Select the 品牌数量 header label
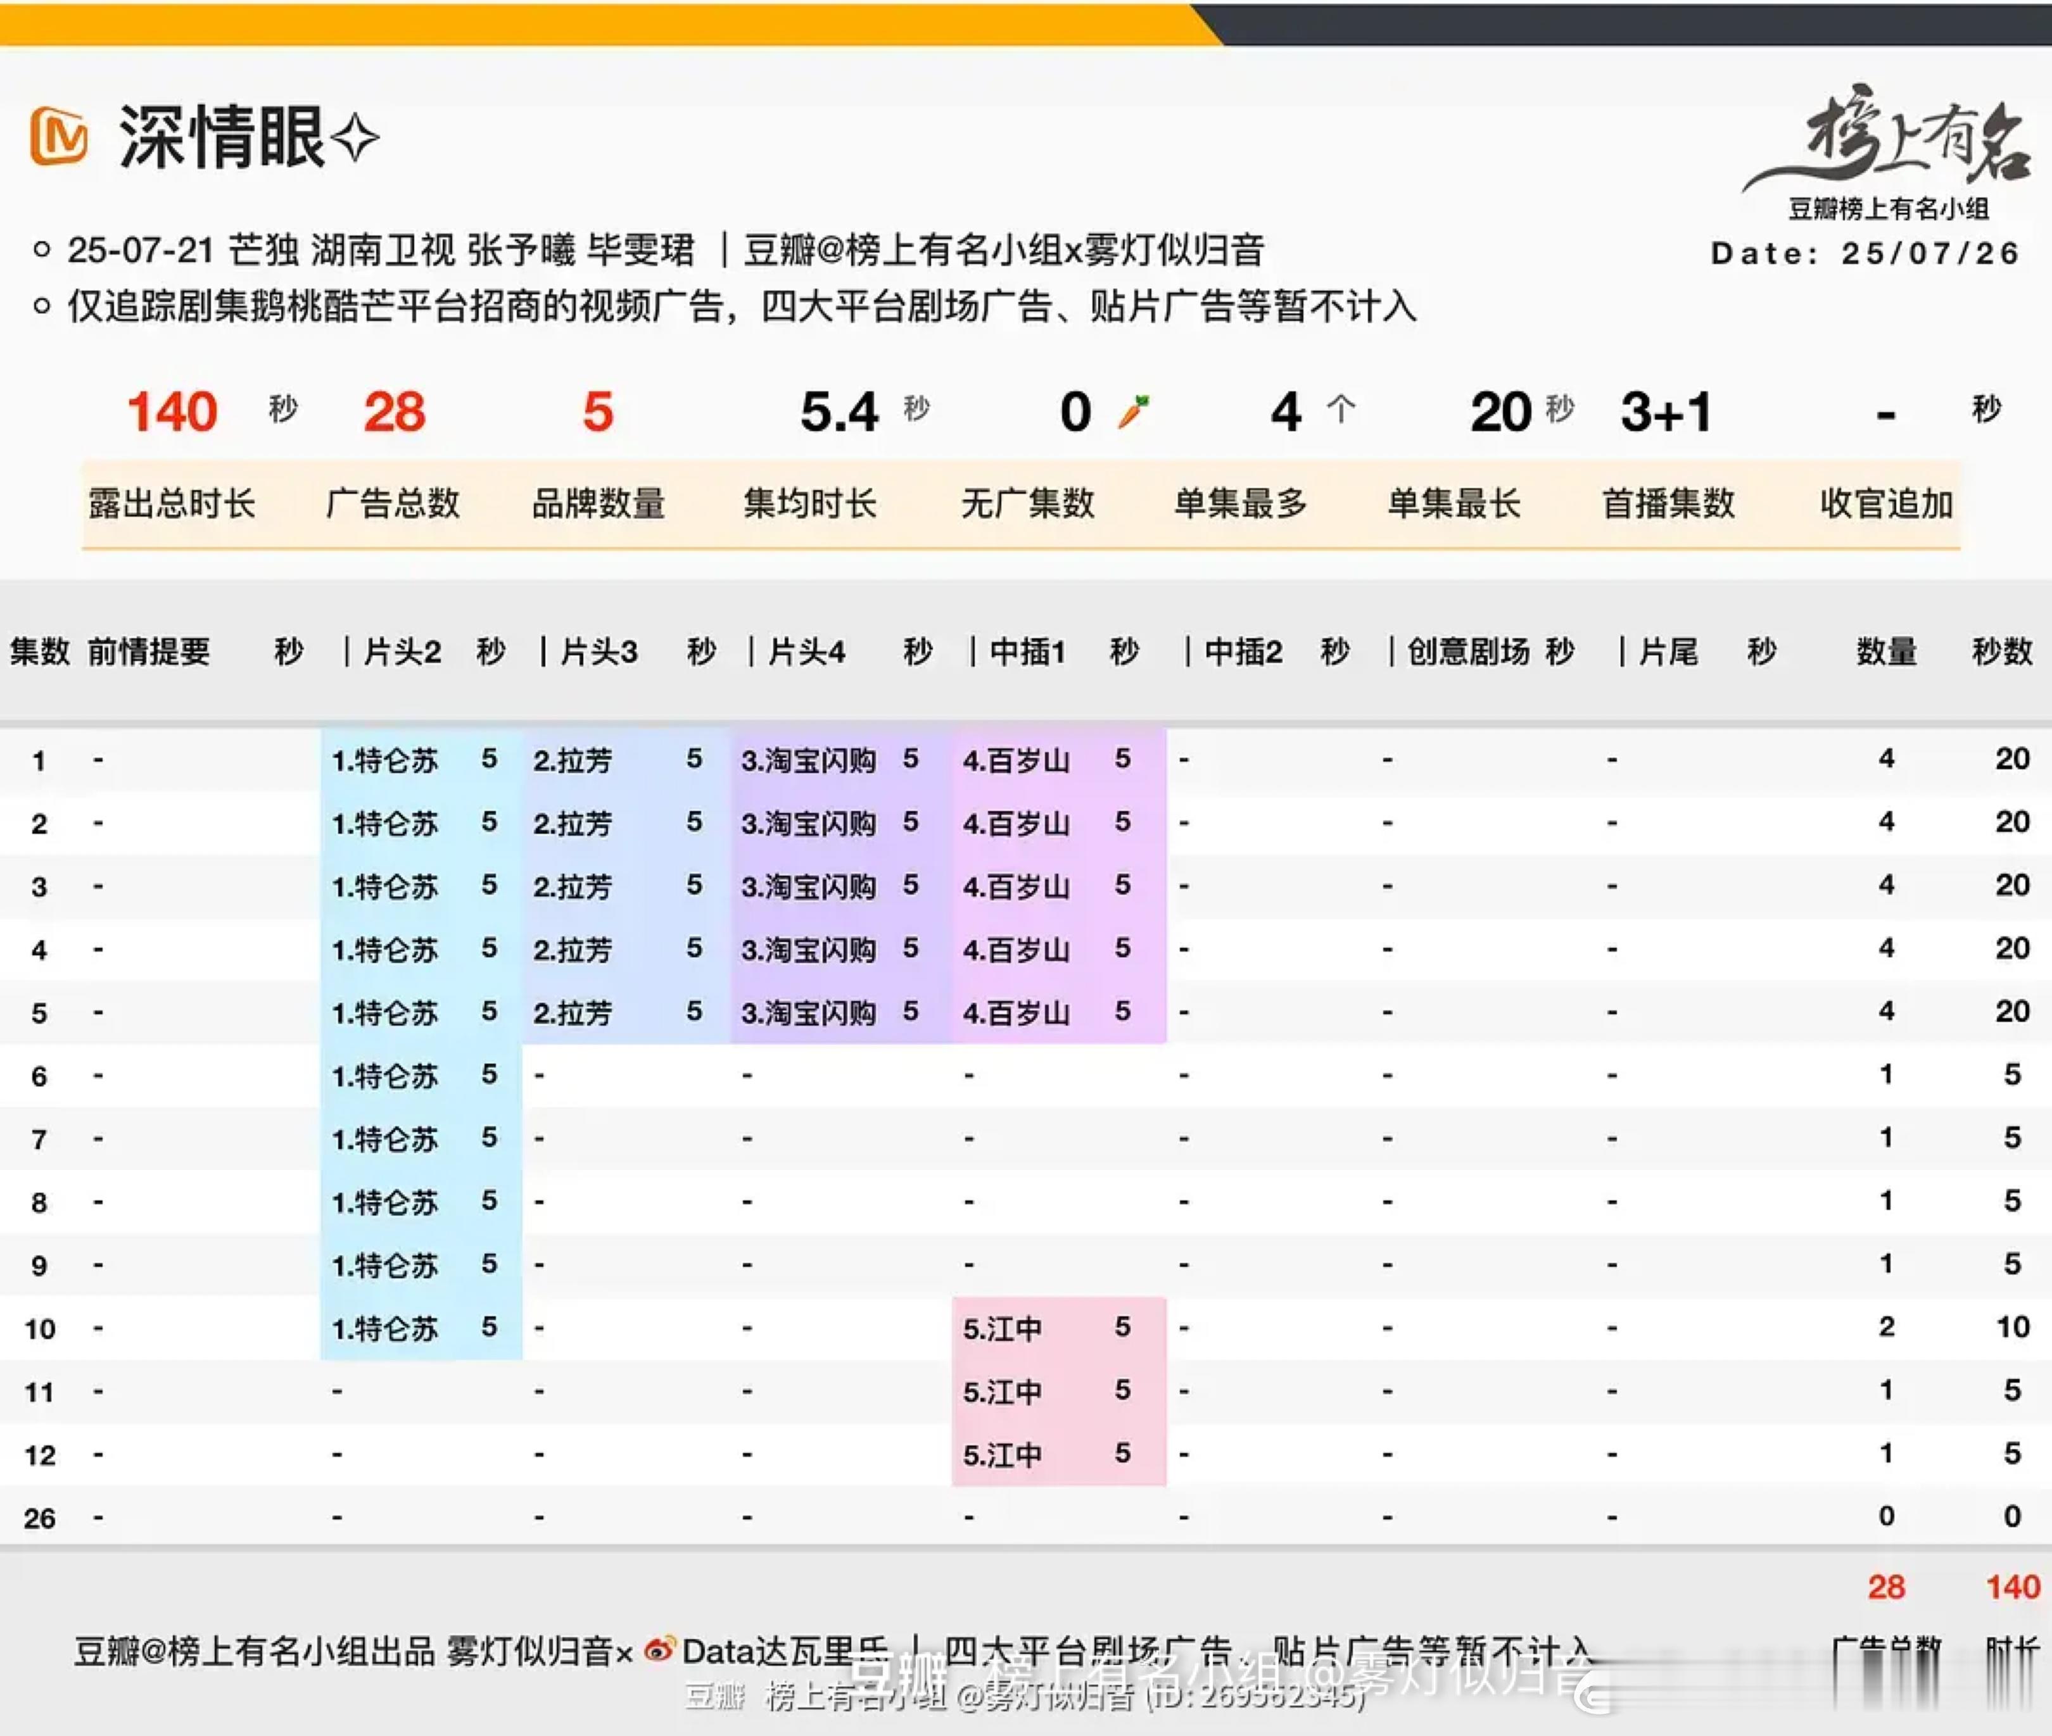This screenshot has width=2052, height=1736. pyautogui.click(x=598, y=503)
